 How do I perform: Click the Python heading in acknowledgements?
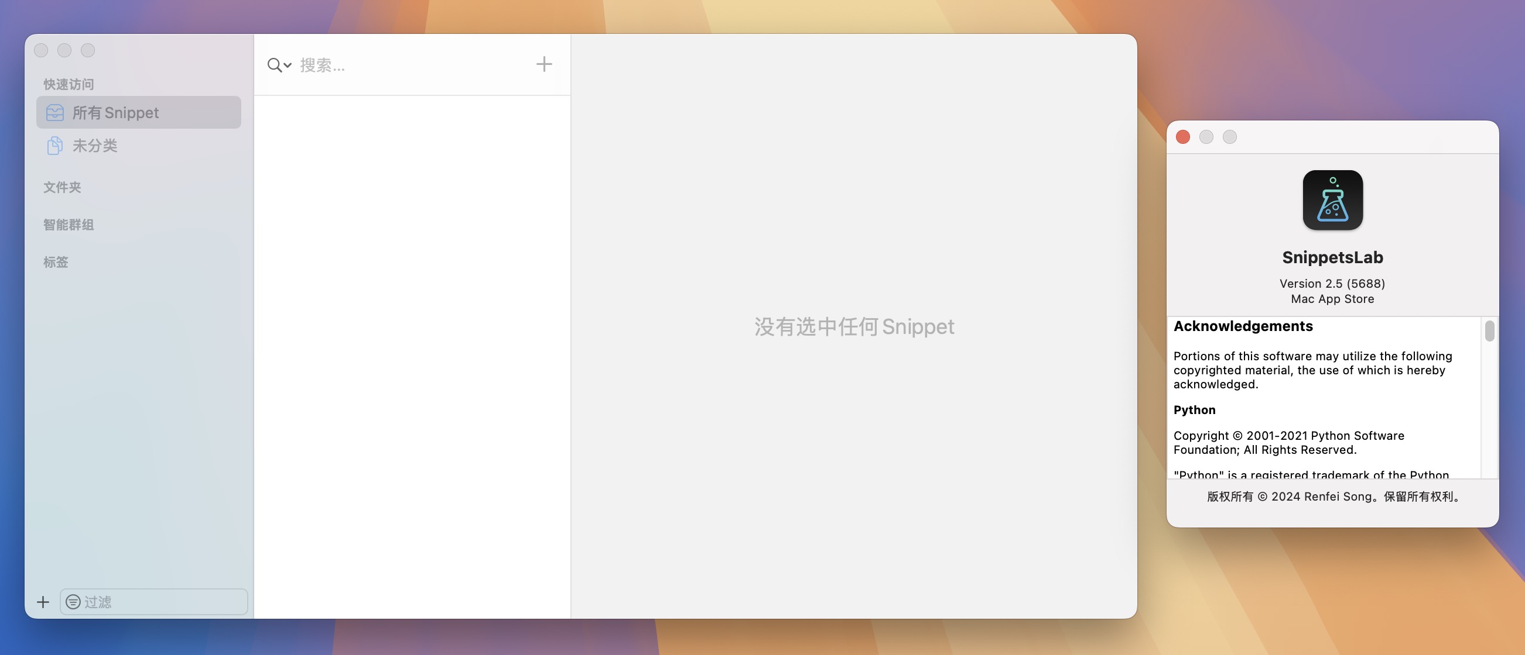(1194, 410)
